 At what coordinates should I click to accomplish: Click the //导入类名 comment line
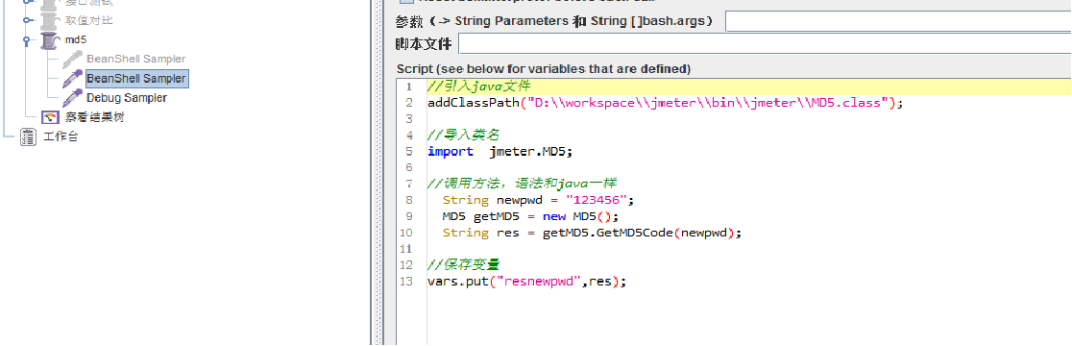tap(464, 136)
